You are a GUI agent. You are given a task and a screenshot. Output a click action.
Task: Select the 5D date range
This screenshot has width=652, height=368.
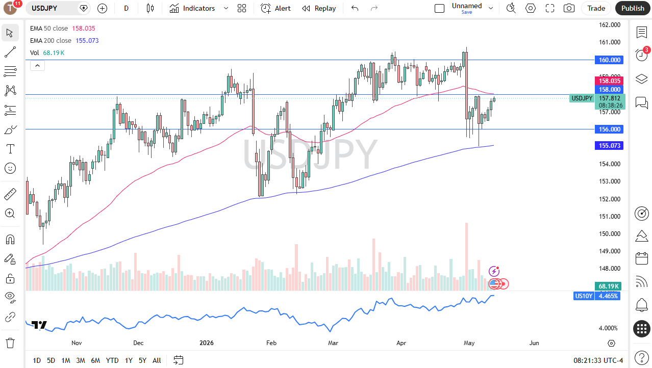click(51, 360)
